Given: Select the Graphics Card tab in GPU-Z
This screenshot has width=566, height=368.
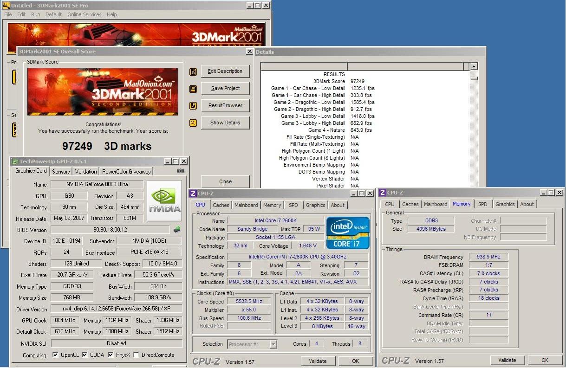Looking at the screenshot, I should [x=31, y=171].
